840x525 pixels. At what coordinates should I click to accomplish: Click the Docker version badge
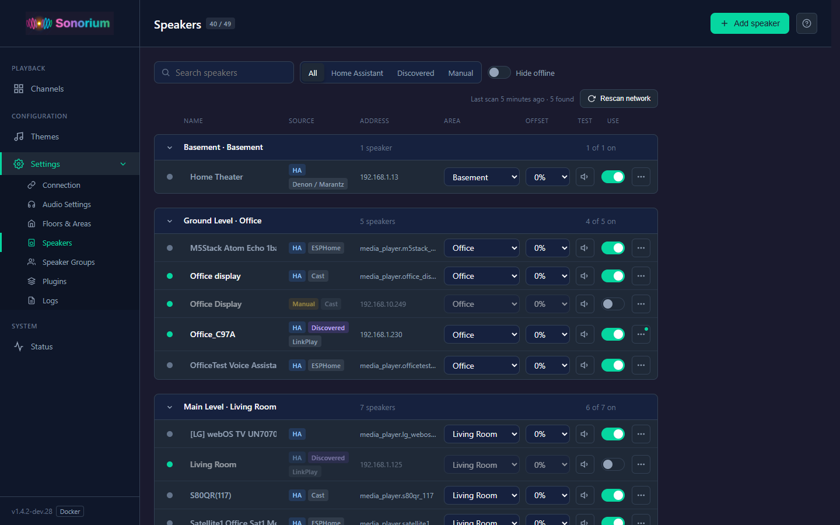(x=70, y=512)
